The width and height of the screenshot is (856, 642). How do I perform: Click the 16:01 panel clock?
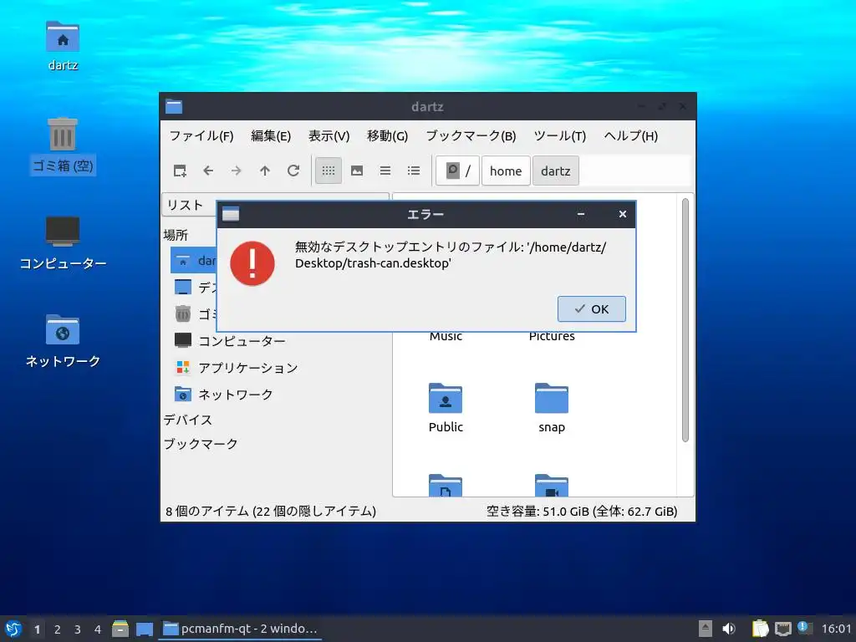click(x=836, y=629)
